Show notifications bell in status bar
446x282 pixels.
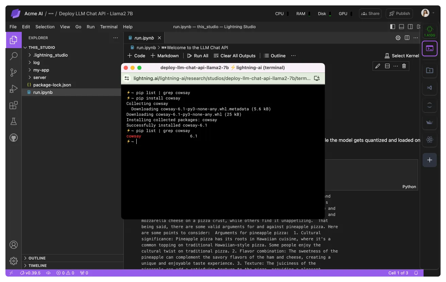pyautogui.click(x=416, y=273)
